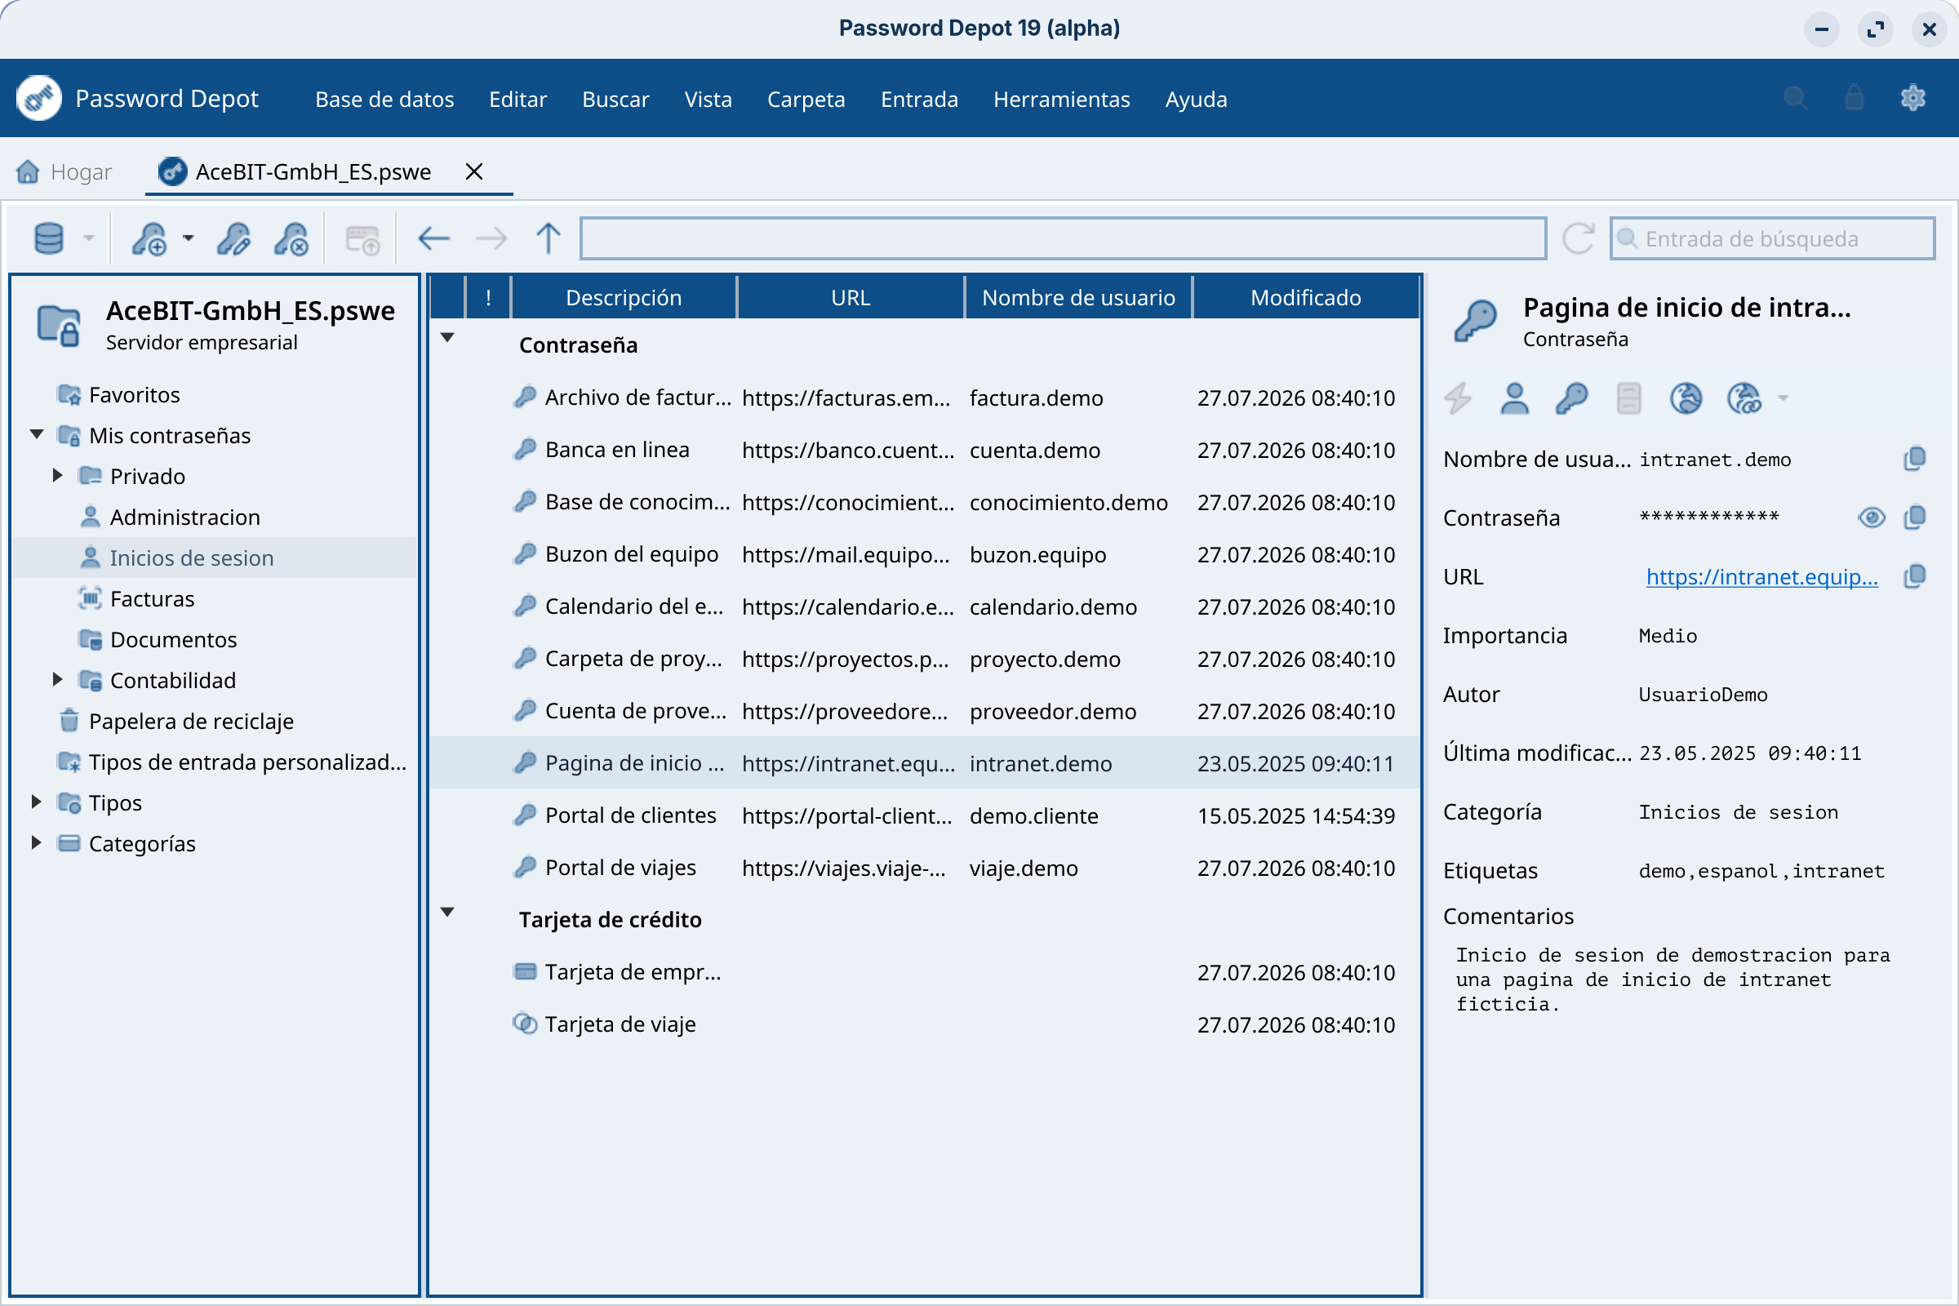The image size is (1959, 1306).
Task: Select the AceBIT-GmbH_ES.pswe tab
Action: point(313,171)
